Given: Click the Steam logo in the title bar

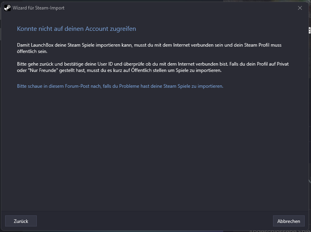Looking at the screenshot, I should point(7,8).
